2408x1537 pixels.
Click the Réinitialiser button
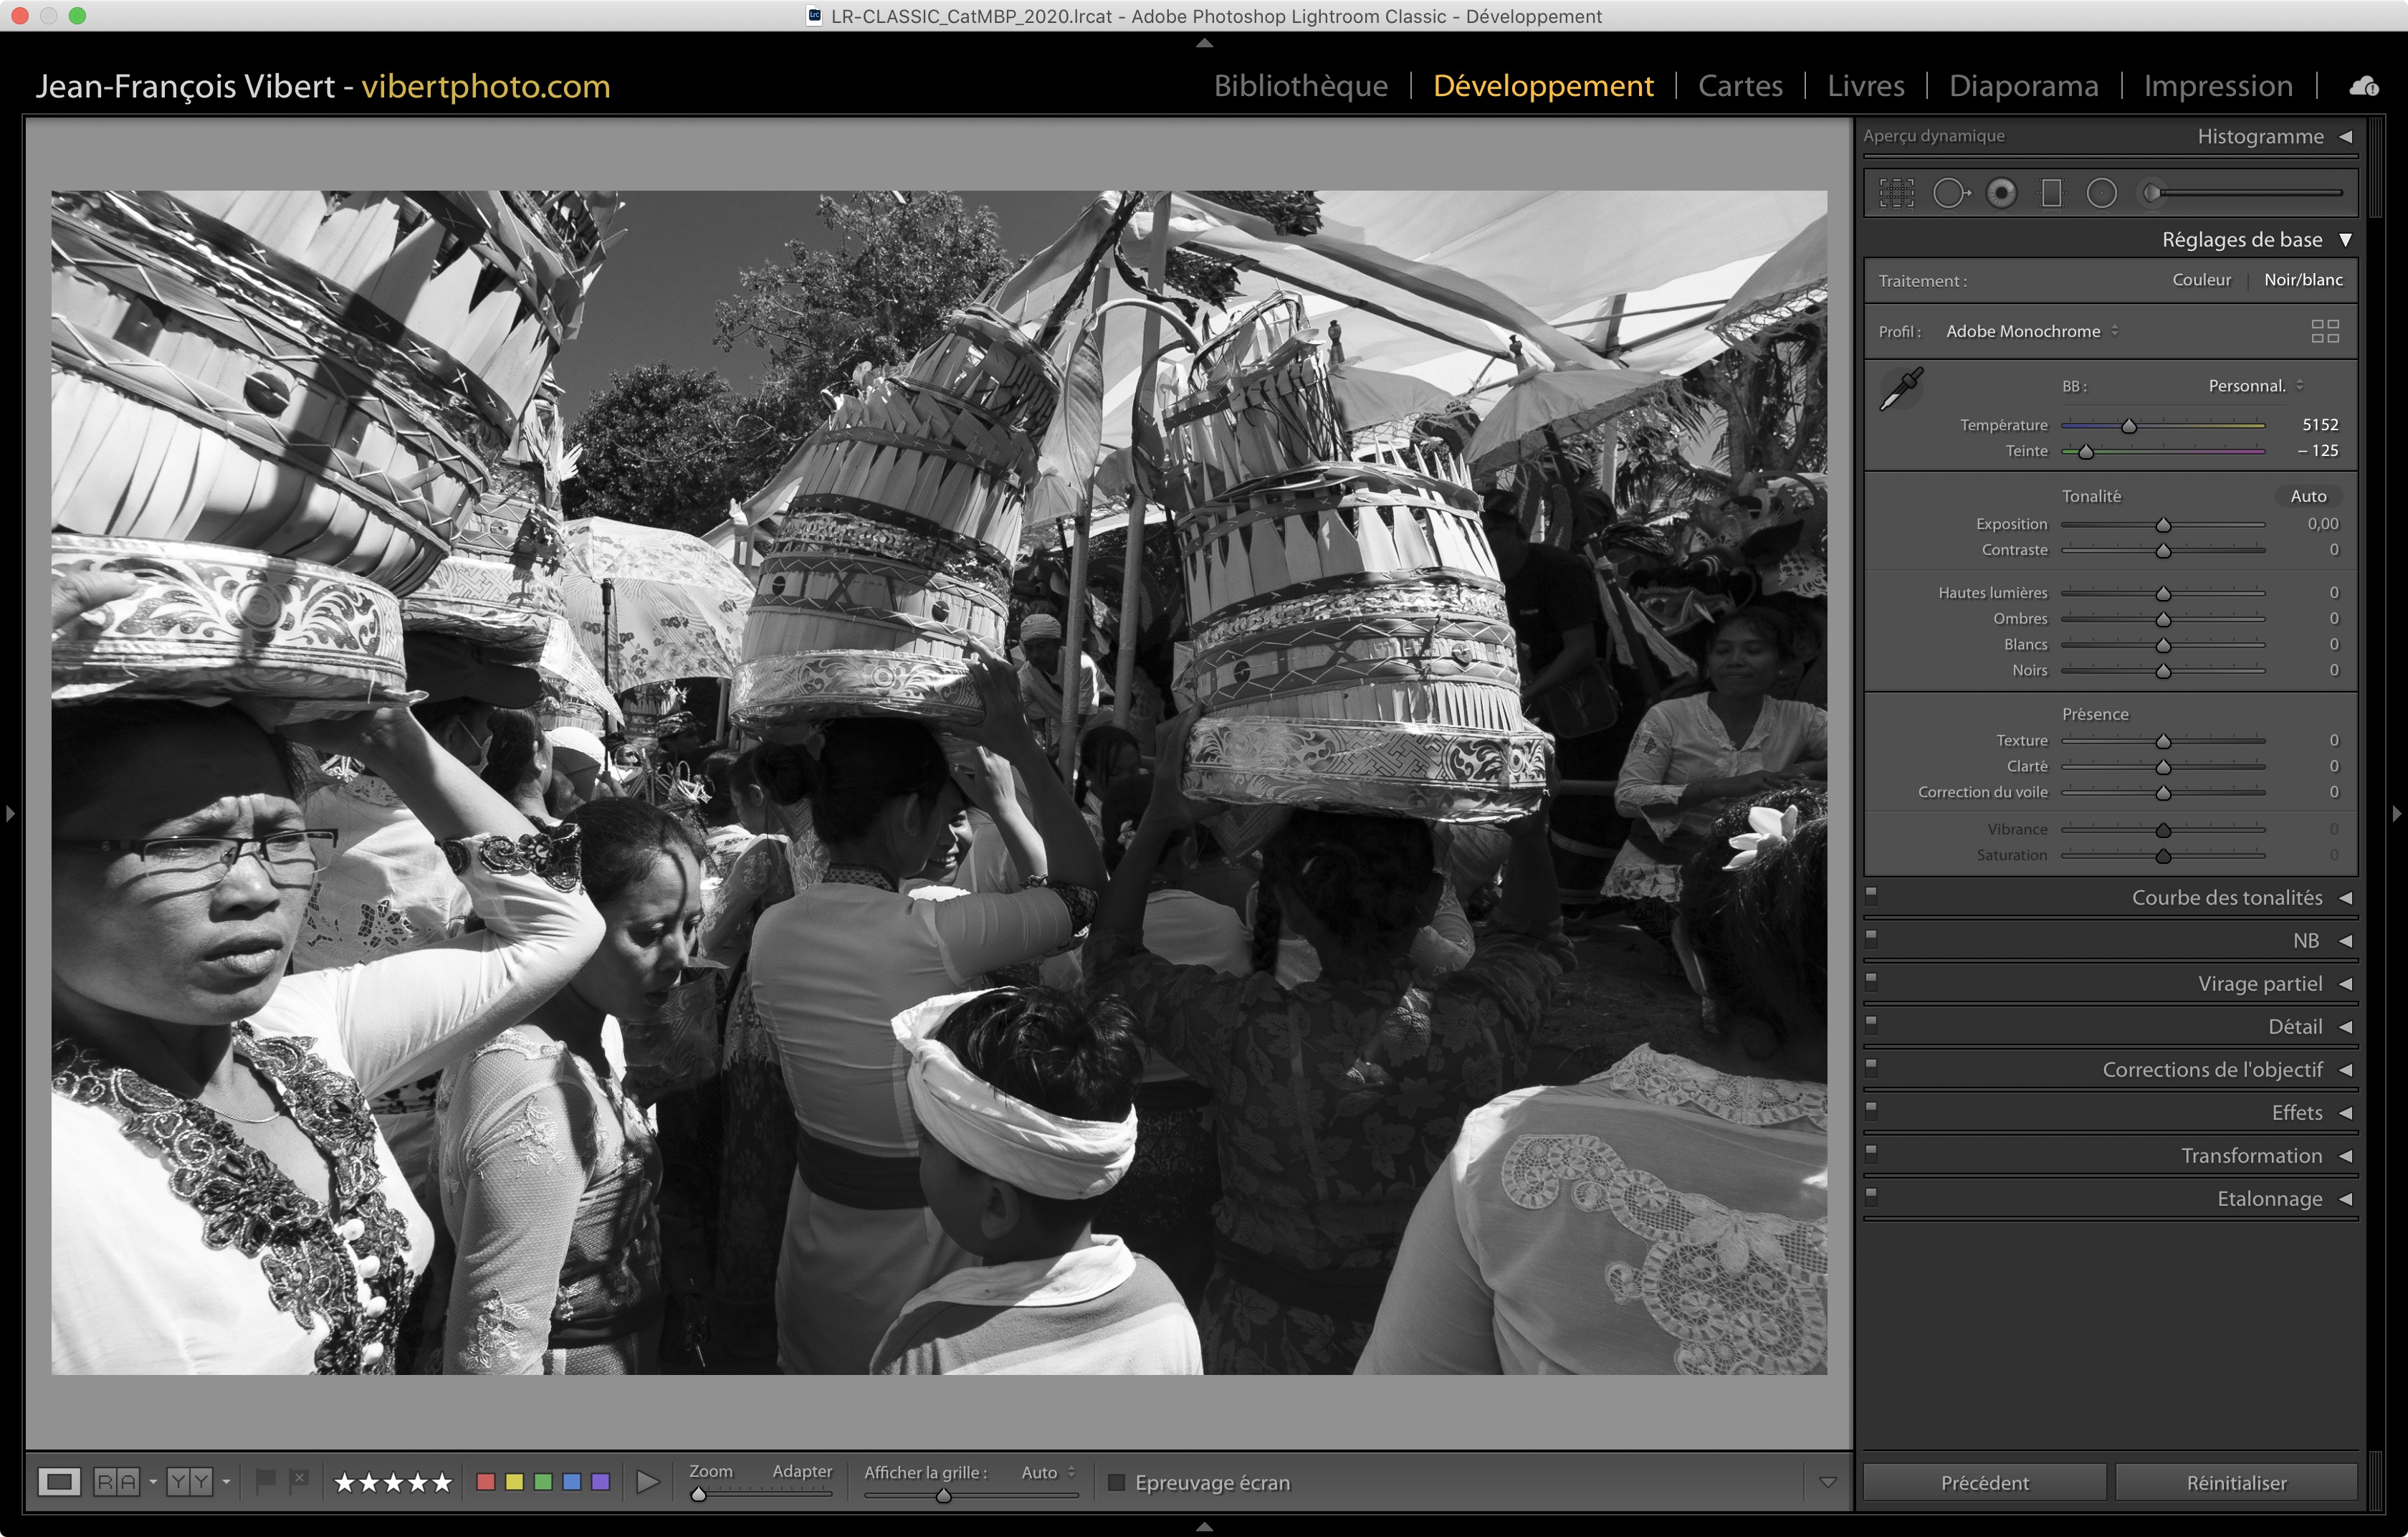2236,1482
